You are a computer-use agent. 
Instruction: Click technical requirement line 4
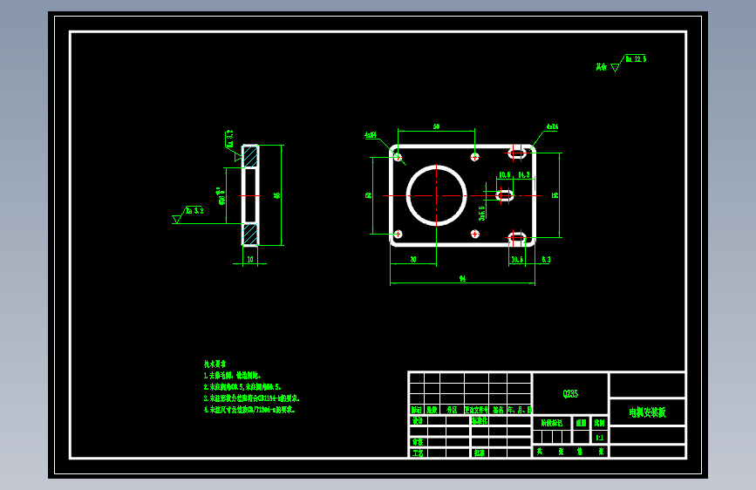tap(249, 410)
